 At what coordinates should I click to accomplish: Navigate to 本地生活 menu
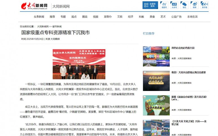click(192, 17)
